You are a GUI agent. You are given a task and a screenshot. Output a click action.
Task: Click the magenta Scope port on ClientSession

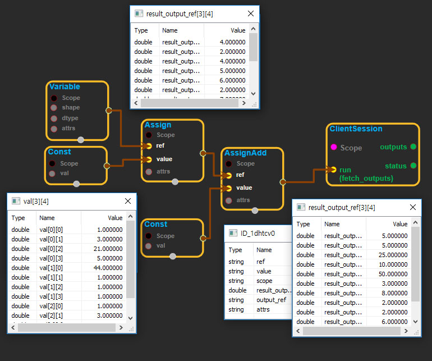(333, 148)
